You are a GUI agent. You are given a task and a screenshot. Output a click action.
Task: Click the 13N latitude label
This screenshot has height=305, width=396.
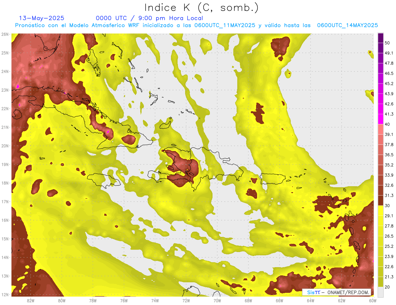click(5, 276)
